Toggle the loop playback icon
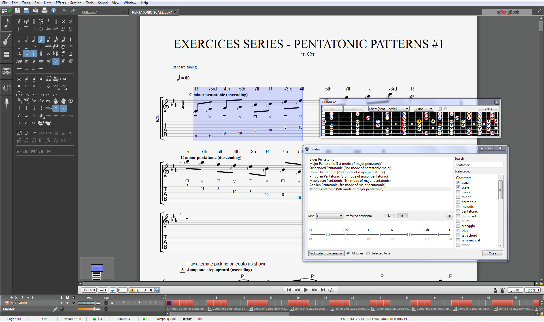This screenshot has width=544, height=322. point(331,290)
